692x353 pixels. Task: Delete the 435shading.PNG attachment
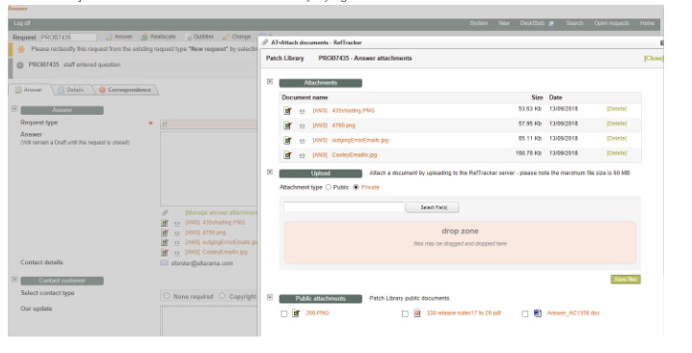point(617,109)
